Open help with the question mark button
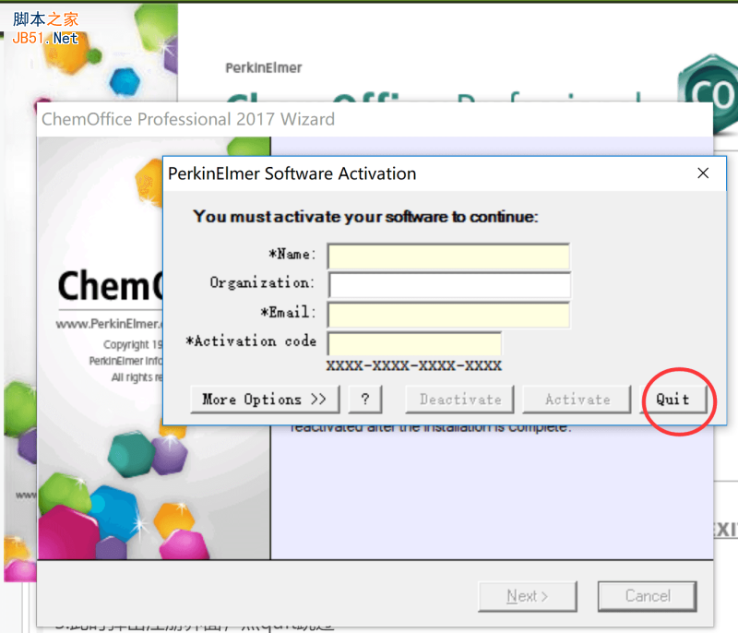 click(x=365, y=400)
